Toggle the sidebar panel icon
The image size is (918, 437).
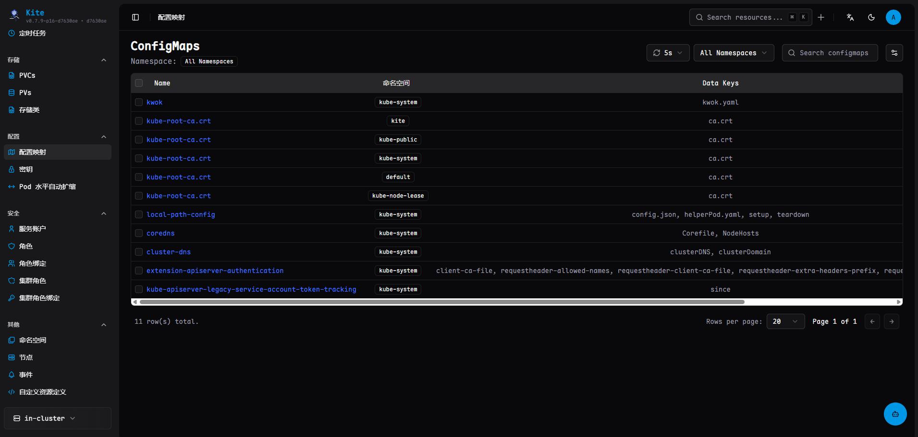[x=135, y=17]
